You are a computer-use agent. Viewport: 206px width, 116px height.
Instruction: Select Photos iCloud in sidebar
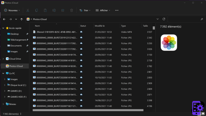coord(15,66)
